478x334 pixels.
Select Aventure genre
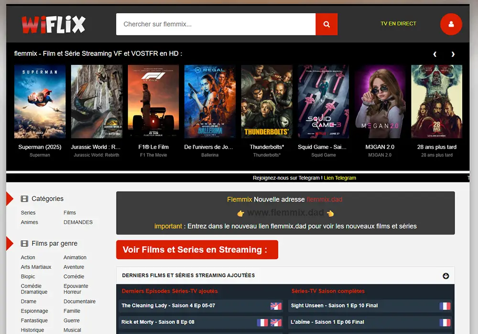(74, 267)
